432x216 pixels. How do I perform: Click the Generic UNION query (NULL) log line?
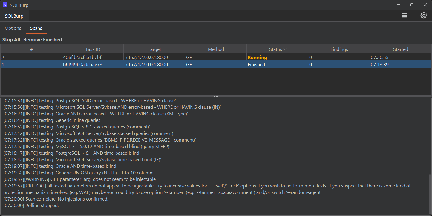click(79, 173)
